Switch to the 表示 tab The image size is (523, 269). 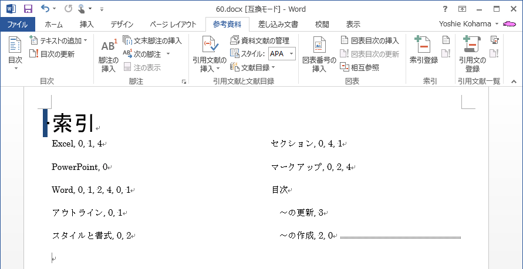click(x=353, y=24)
